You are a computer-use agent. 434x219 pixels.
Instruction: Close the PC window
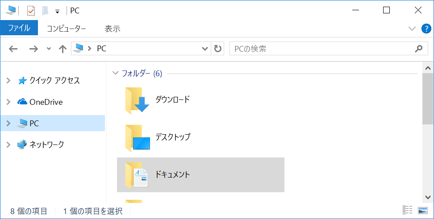(x=418, y=11)
